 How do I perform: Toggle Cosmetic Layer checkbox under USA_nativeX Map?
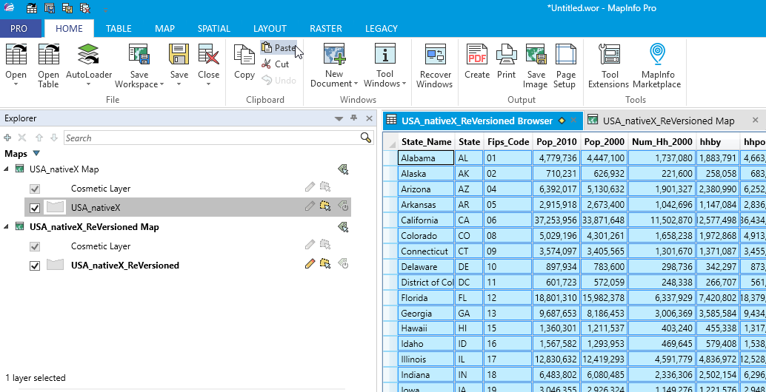point(35,189)
